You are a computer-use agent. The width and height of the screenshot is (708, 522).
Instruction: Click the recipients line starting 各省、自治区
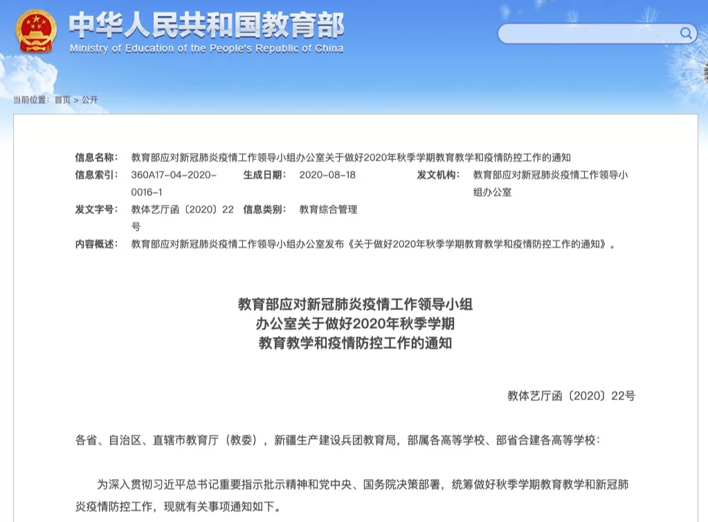pos(338,440)
